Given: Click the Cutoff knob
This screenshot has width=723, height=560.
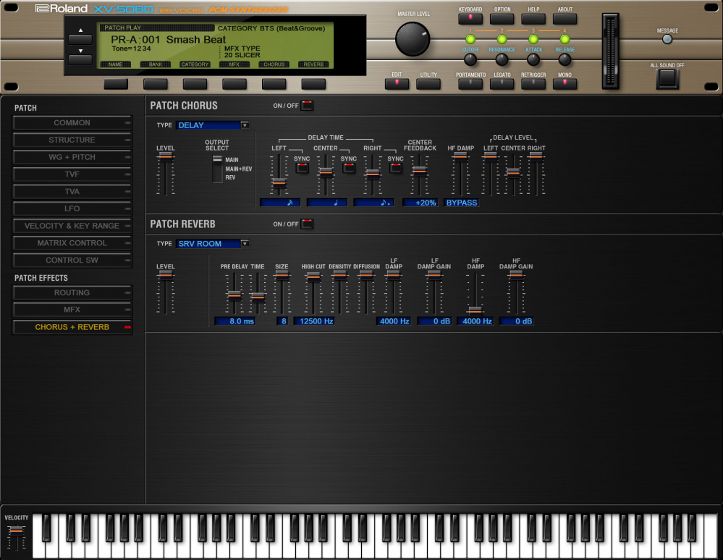Looking at the screenshot, I should pyautogui.click(x=470, y=59).
